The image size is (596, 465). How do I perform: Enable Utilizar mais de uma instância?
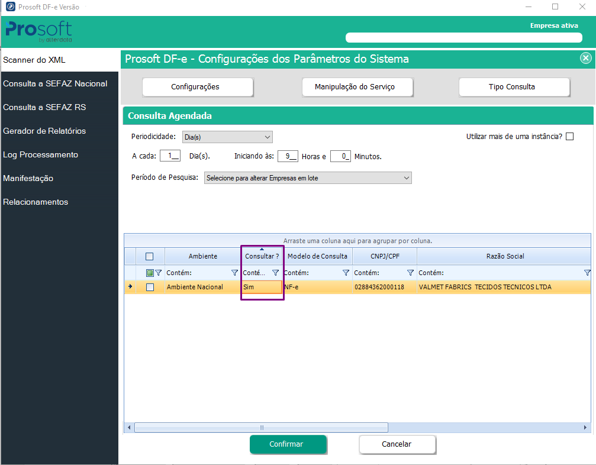coord(569,137)
